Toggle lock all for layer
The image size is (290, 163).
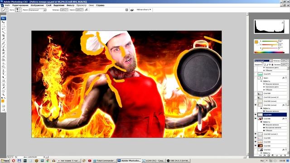click(x=272, y=64)
